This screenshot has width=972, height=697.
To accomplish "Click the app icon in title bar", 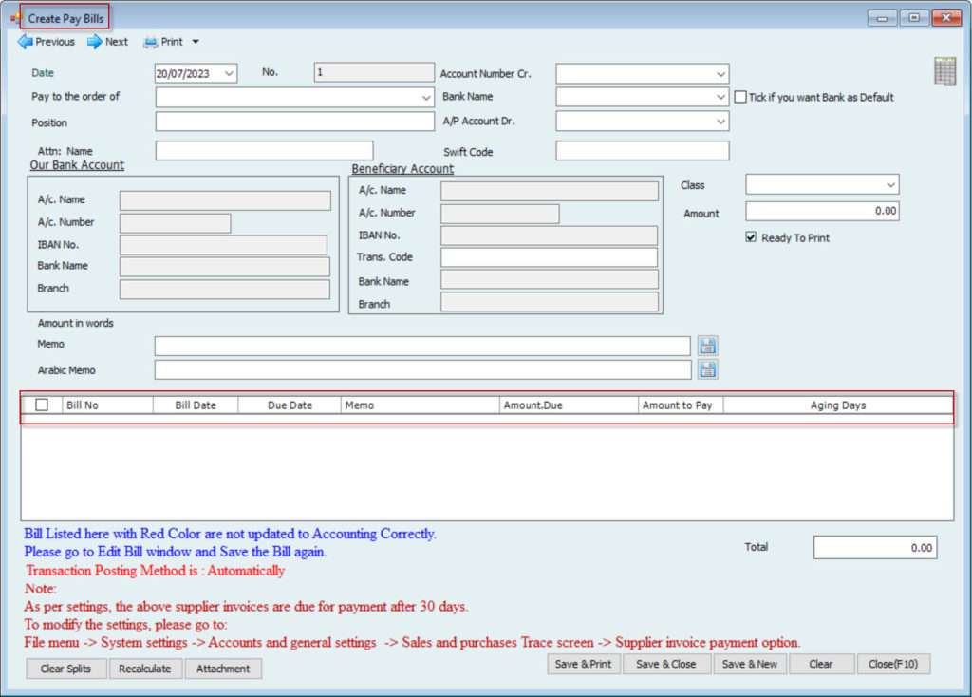I will coord(14,18).
